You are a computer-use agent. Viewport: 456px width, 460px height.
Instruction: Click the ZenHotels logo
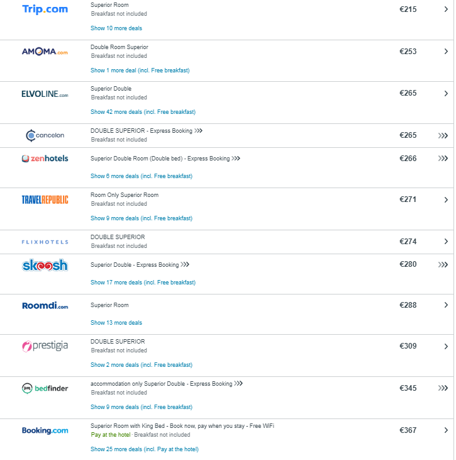coord(45,159)
